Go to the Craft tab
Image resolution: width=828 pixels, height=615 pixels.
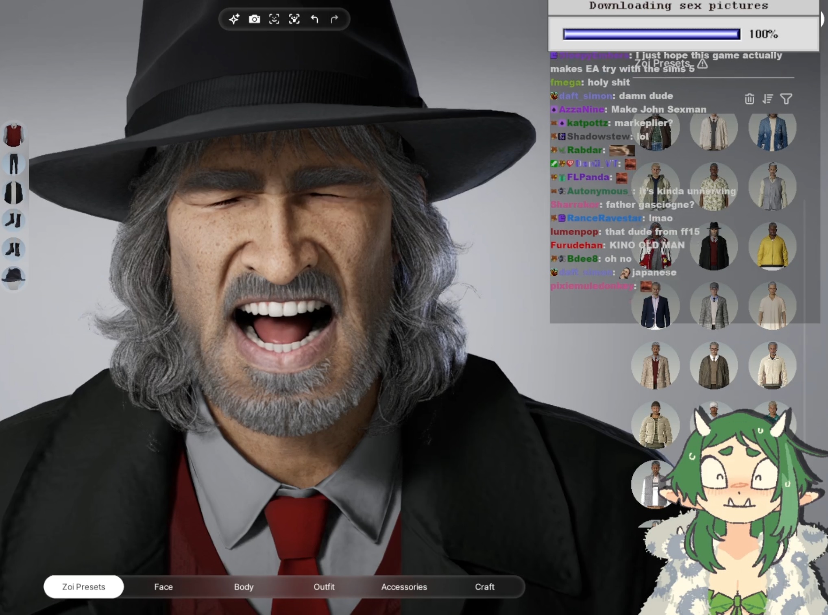coord(484,587)
